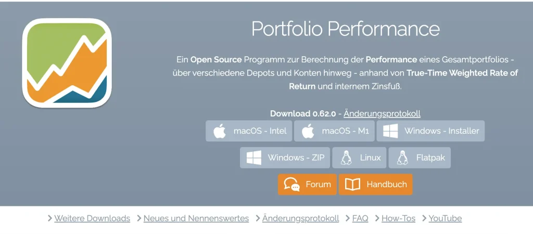Click the Portfolio Performance app logo
The width and height of the screenshot is (533, 234).
tap(67, 62)
